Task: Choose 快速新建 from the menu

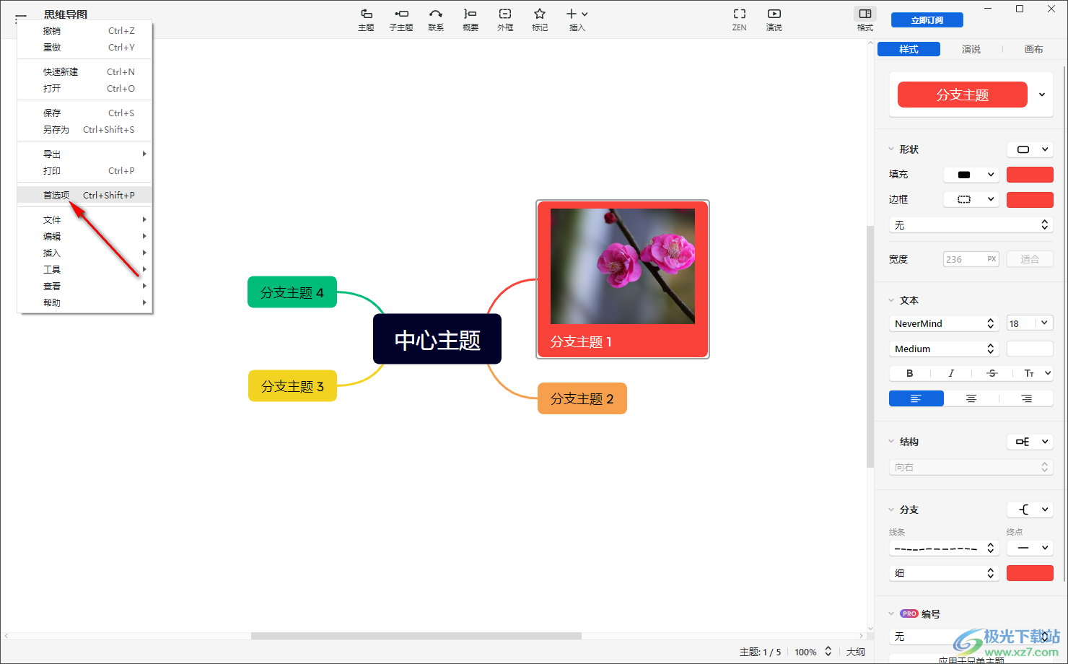Action: 84,72
